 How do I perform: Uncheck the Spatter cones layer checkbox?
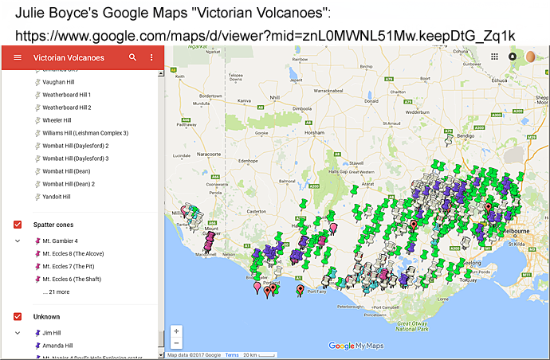click(x=18, y=225)
